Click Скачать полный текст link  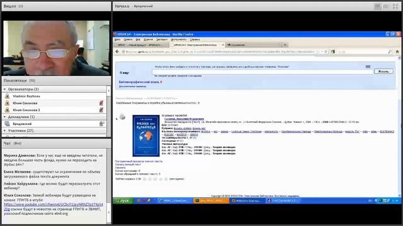point(128,164)
